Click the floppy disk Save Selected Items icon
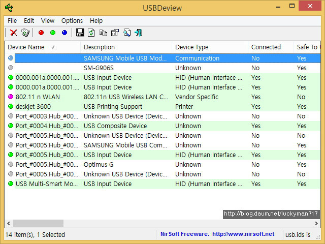Viewport: 325px width, 244px height. tap(80, 33)
